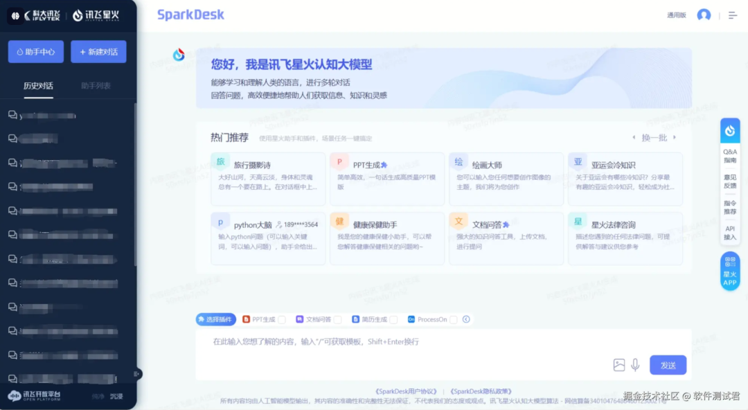This screenshot has height=410, width=748.
Task: Click the PPT生成 plugin icon in plugin bar
Action: point(246,319)
